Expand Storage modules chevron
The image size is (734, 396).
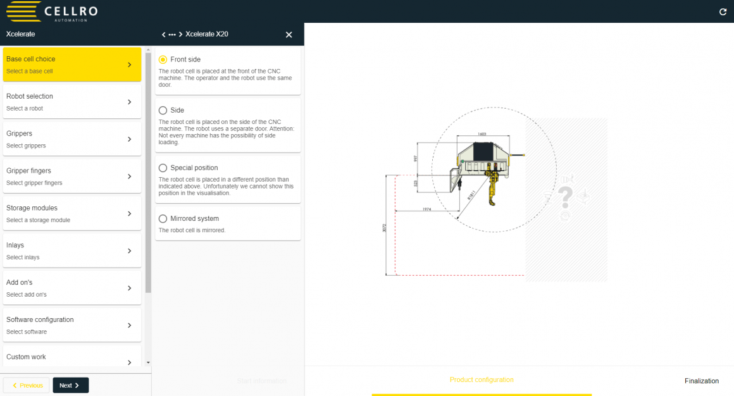pyautogui.click(x=130, y=213)
